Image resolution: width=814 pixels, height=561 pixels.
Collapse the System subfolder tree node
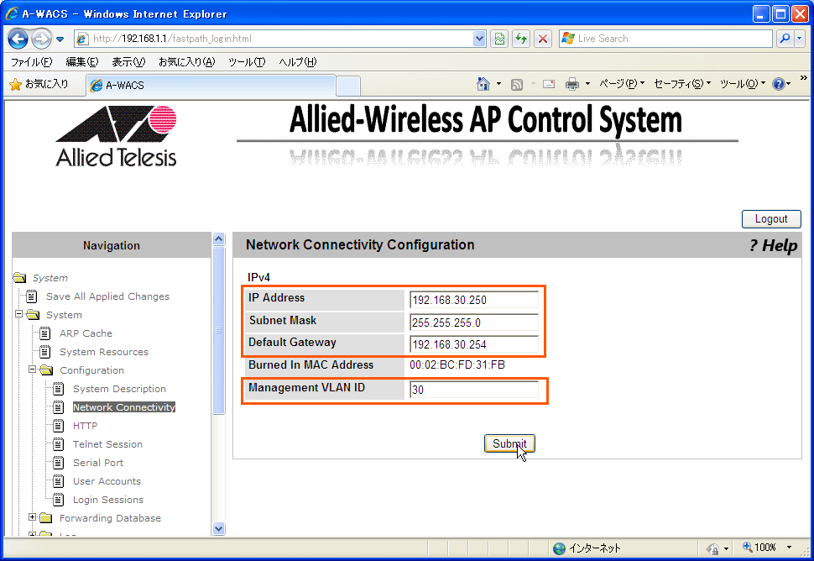[x=18, y=314]
